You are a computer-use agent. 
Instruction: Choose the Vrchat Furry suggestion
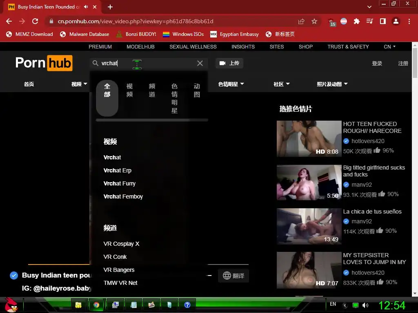(120, 183)
